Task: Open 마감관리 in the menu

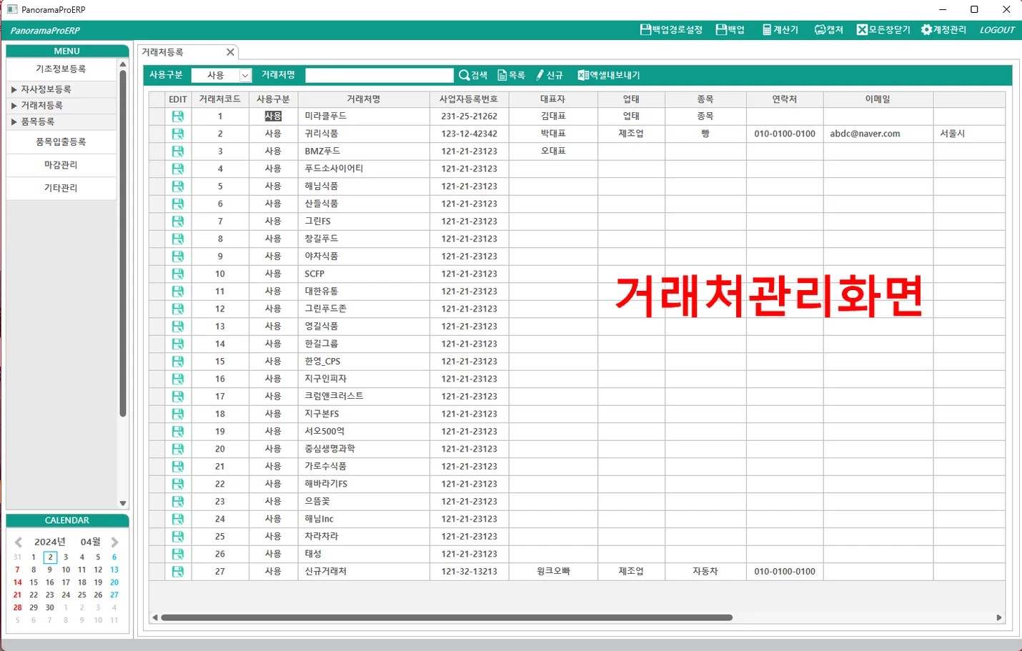Action: tap(61, 165)
